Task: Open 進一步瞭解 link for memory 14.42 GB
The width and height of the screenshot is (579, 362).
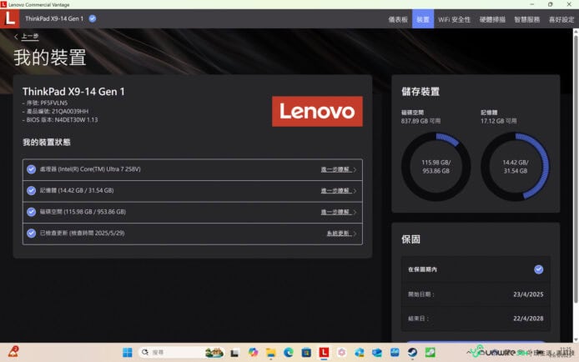Action: [335, 191]
